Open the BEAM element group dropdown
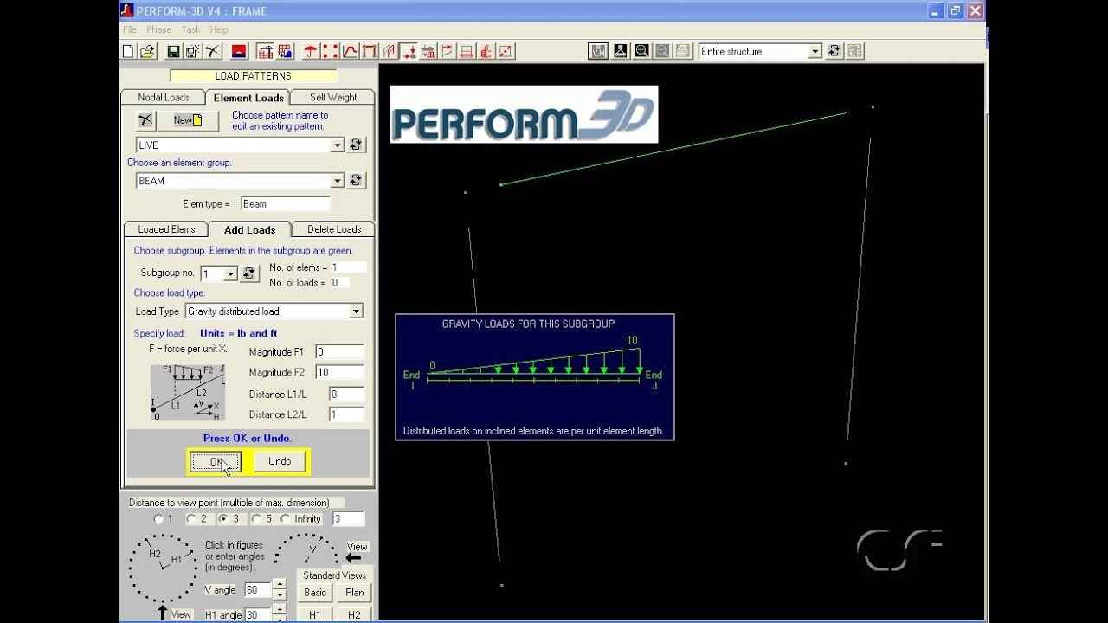Image resolution: width=1108 pixels, height=623 pixels. point(338,181)
